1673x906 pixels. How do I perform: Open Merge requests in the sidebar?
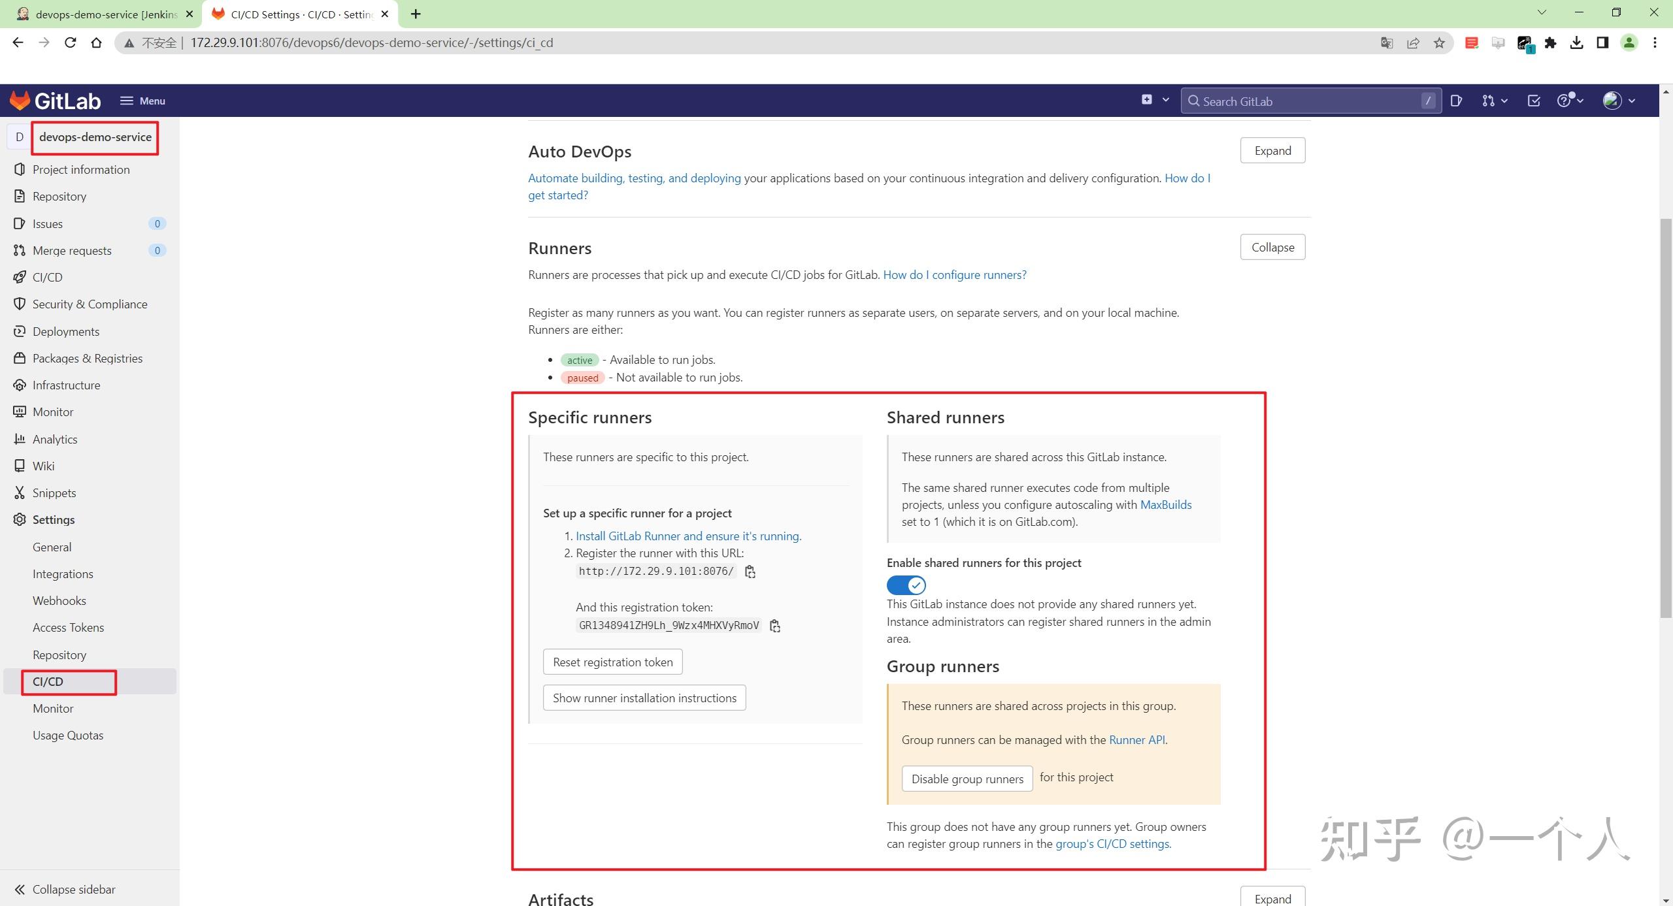72,250
